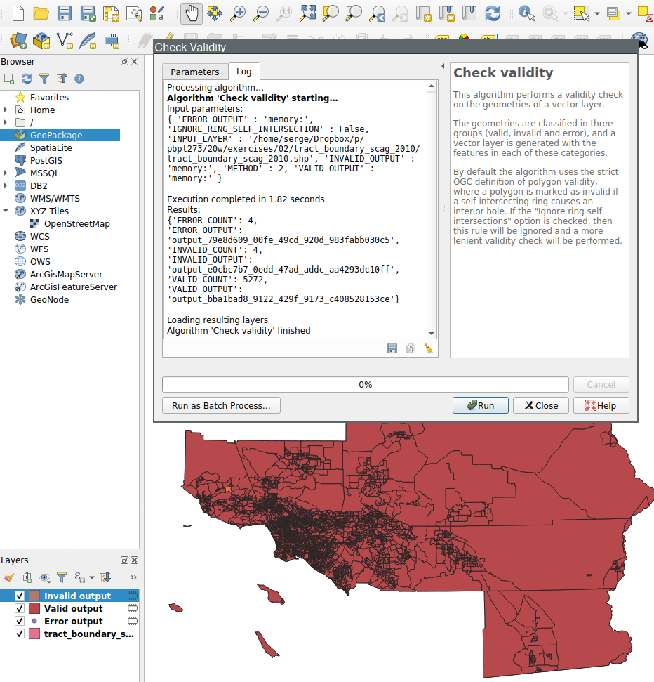The width and height of the screenshot is (654, 682).
Task: Click the Zoom In magnifier tool
Action: click(x=238, y=13)
